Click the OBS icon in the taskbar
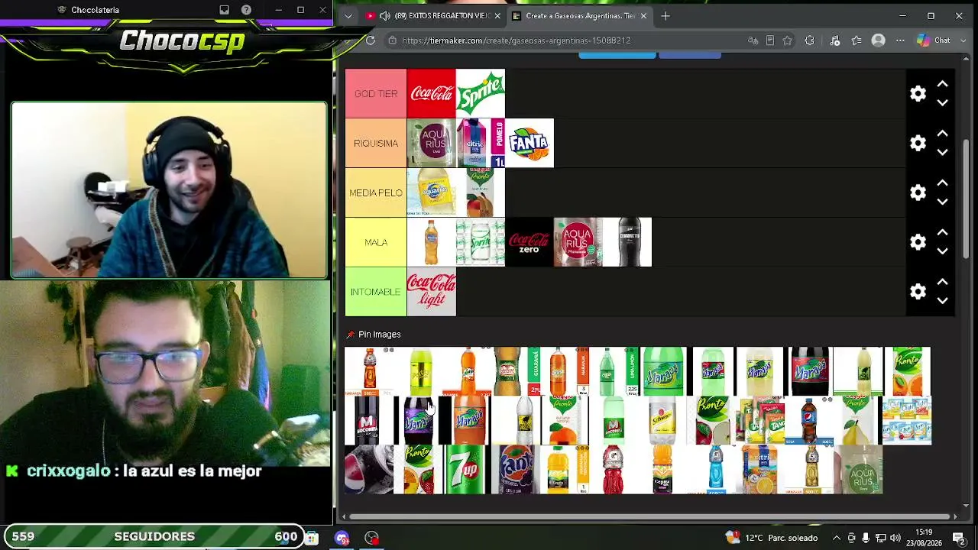978x550 pixels. pos(371,538)
